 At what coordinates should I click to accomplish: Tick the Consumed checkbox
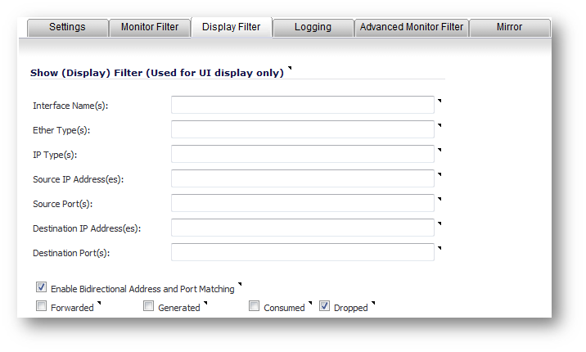(x=254, y=307)
